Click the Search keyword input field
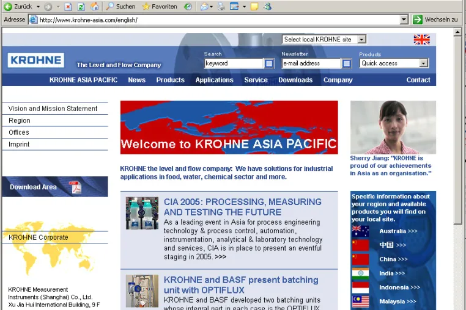 pos(234,63)
